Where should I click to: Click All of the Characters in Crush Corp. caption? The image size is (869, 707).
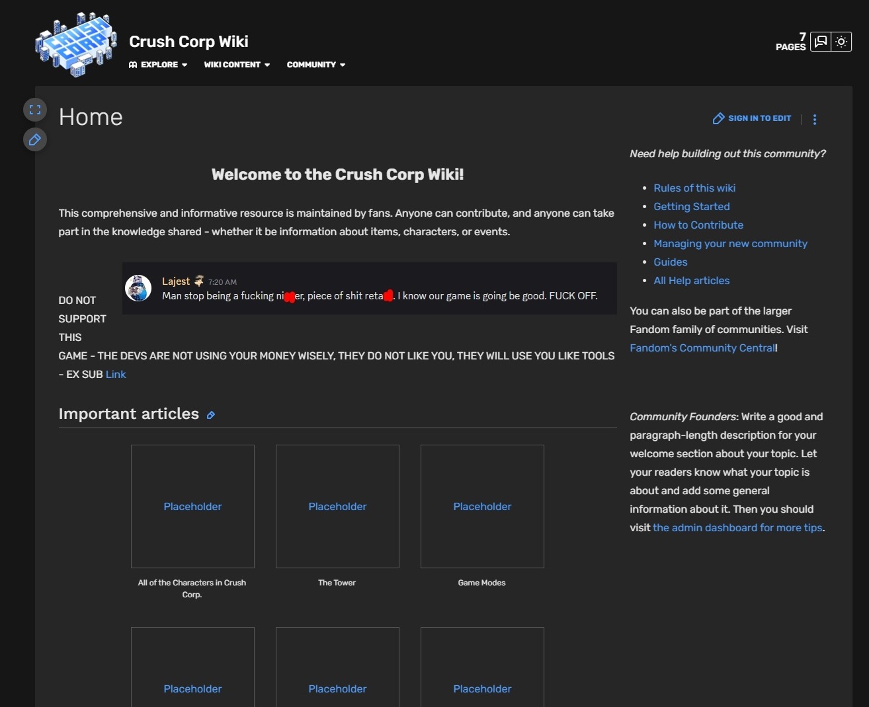(x=192, y=589)
